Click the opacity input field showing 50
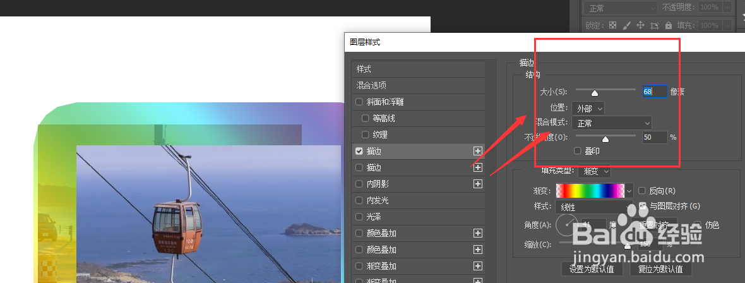This screenshot has height=283, width=745. point(655,137)
